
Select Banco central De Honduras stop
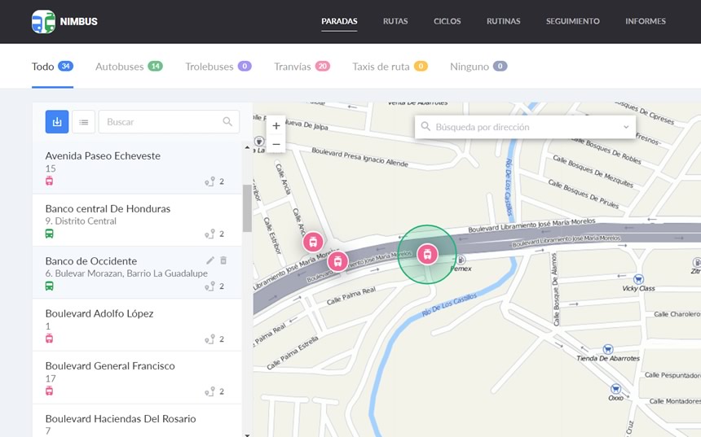[x=108, y=209]
